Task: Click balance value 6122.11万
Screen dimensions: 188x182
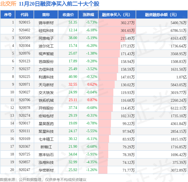Action: (179, 108)
